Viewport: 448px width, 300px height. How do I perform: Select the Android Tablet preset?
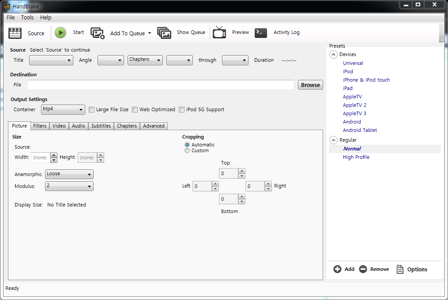360,130
